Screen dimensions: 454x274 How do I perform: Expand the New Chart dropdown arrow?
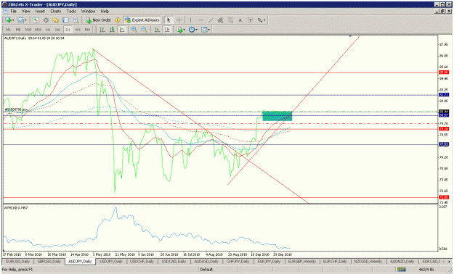[13, 20]
